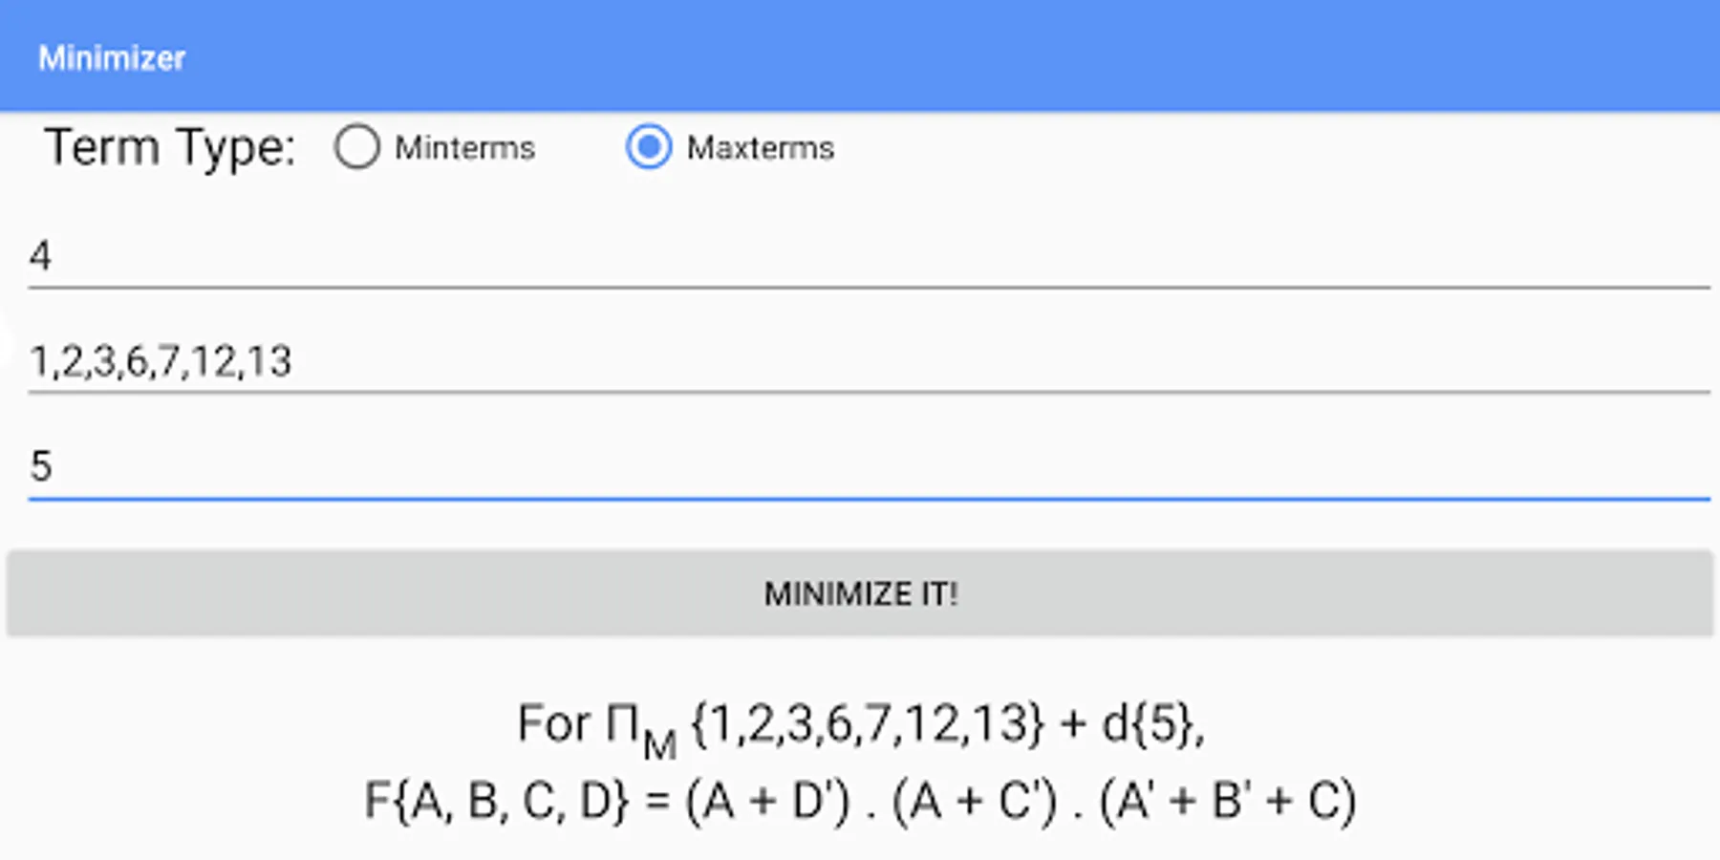Click the equals sign in the result

click(x=656, y=801)
